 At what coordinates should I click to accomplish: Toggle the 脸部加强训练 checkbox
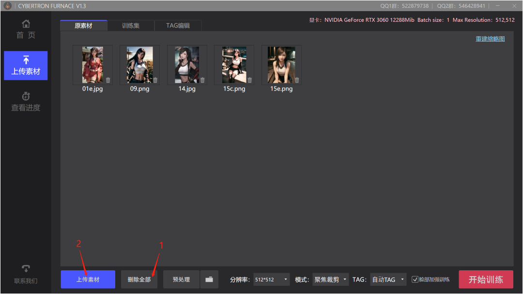tap(415, 279)
